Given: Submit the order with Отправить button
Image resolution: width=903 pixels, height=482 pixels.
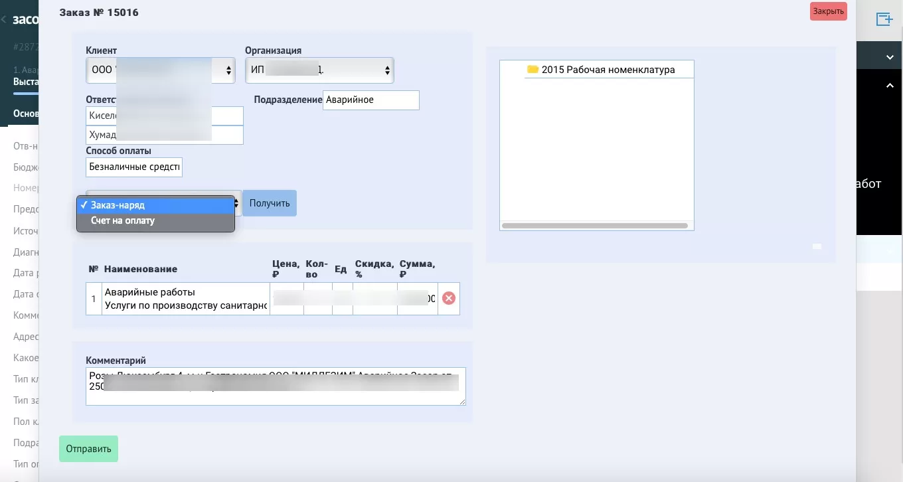Looking at the screenshot, I should click(88, 449).
